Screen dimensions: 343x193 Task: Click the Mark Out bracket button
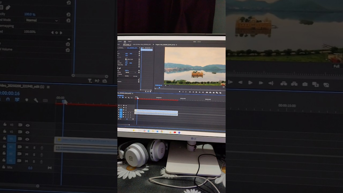point(186,92)
